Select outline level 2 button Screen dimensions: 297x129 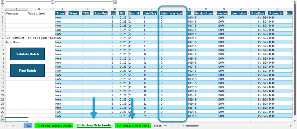coord(2,5)
